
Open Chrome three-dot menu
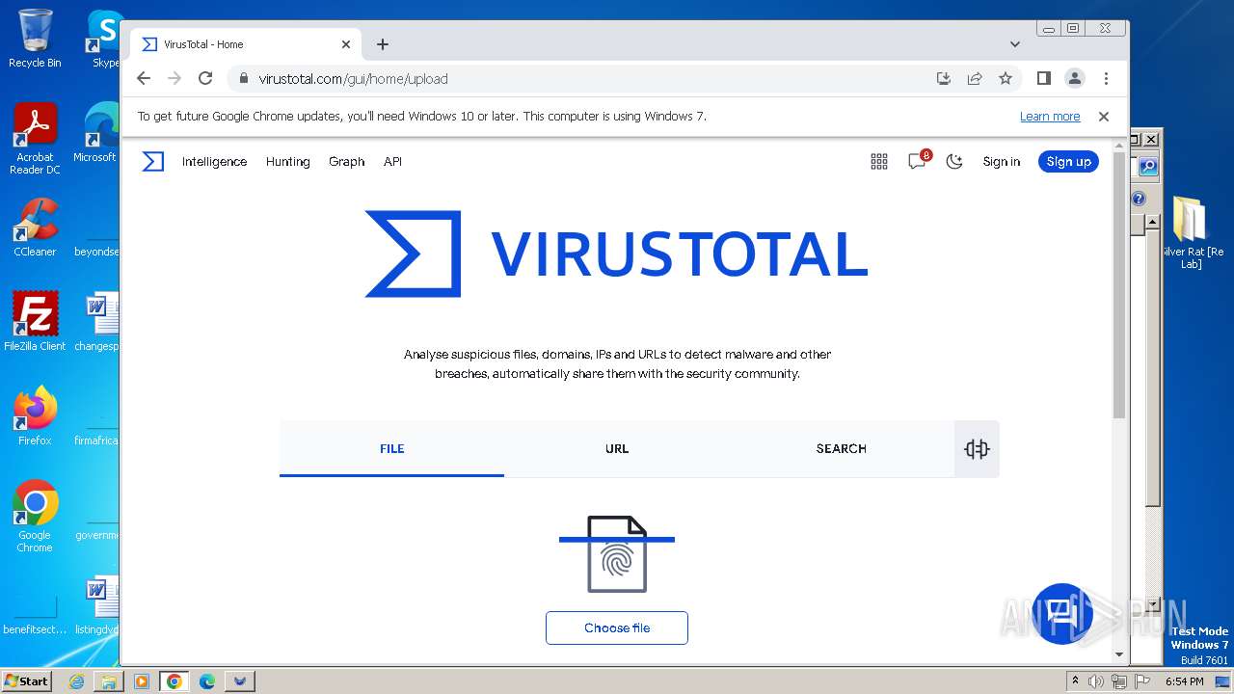click(1106, 79)
